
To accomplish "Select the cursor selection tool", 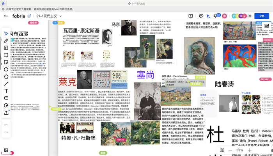I will pyautogui.click(x=6, y=33).
